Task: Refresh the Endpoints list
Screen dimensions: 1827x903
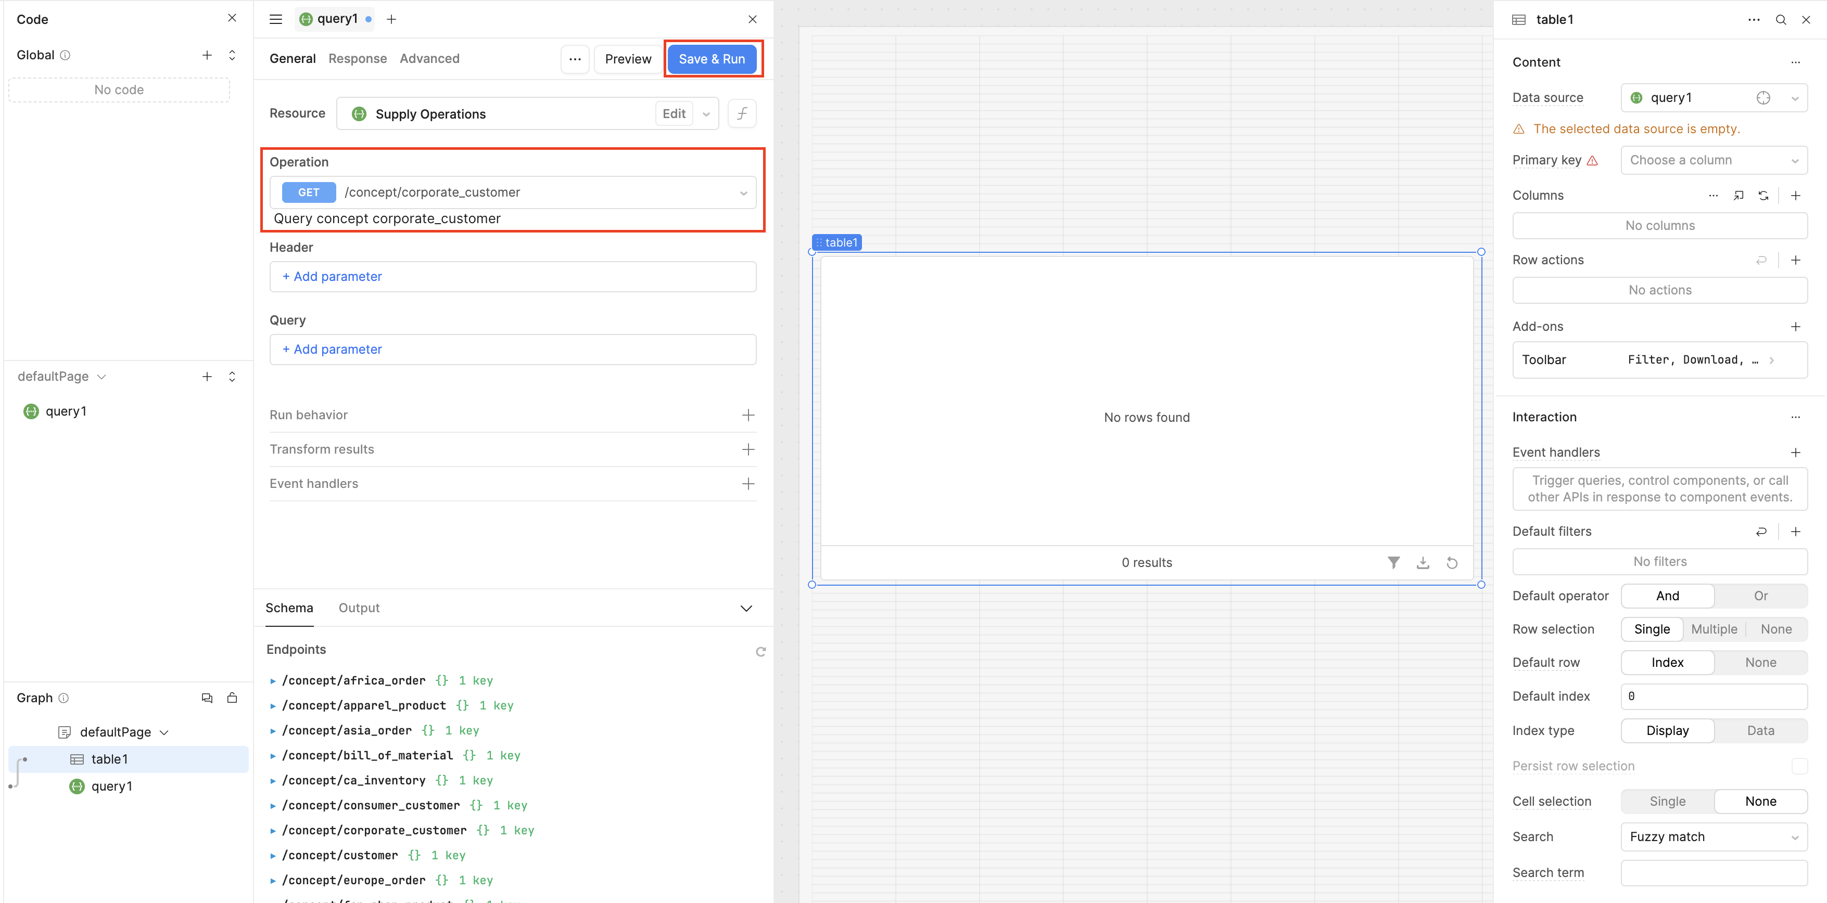Action: [761, 651]
